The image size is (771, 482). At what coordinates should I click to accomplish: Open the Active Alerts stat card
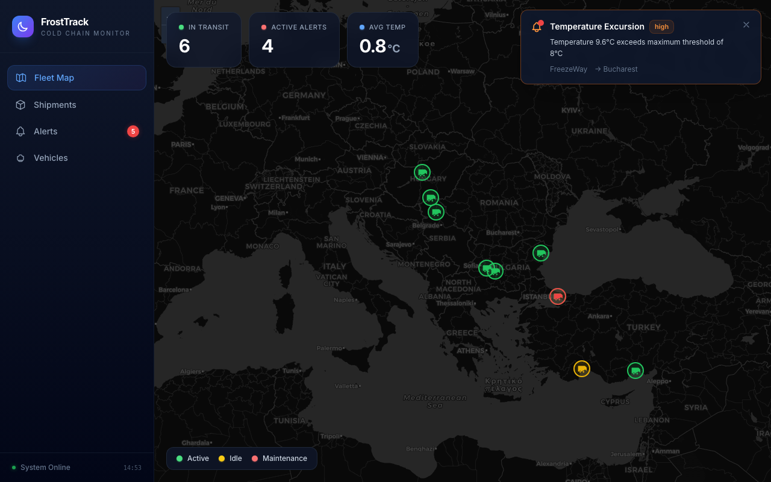(294, 40)
